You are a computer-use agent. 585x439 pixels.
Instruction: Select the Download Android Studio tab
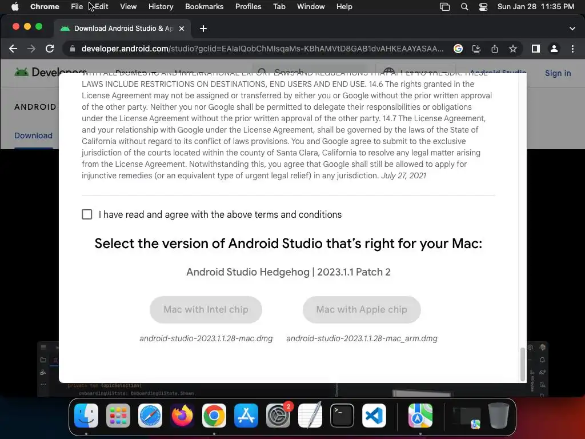pyautogui.click(x=122, y=29)
